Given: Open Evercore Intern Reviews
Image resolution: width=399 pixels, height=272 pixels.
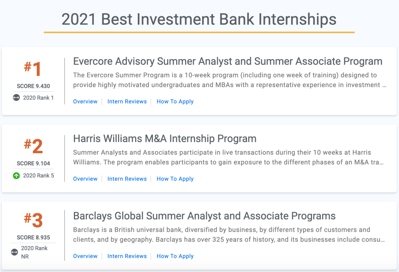Looking at the screenshot, I should click(127, 101).
